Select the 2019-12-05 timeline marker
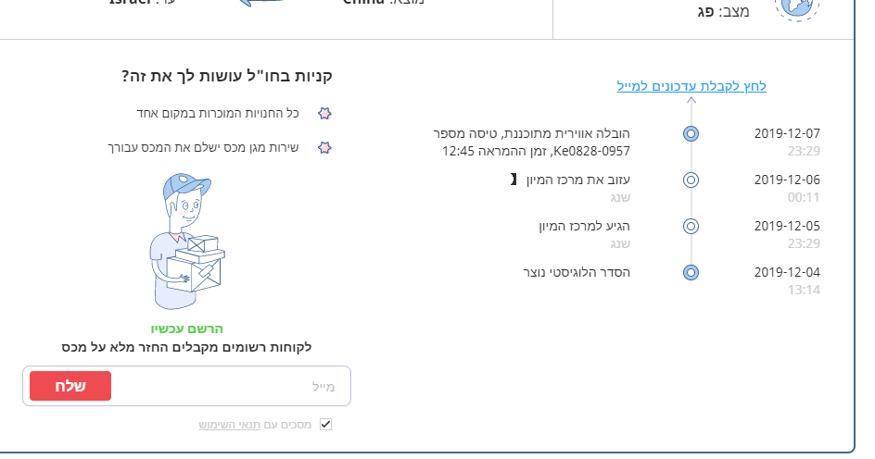 [x=691, y=226]
